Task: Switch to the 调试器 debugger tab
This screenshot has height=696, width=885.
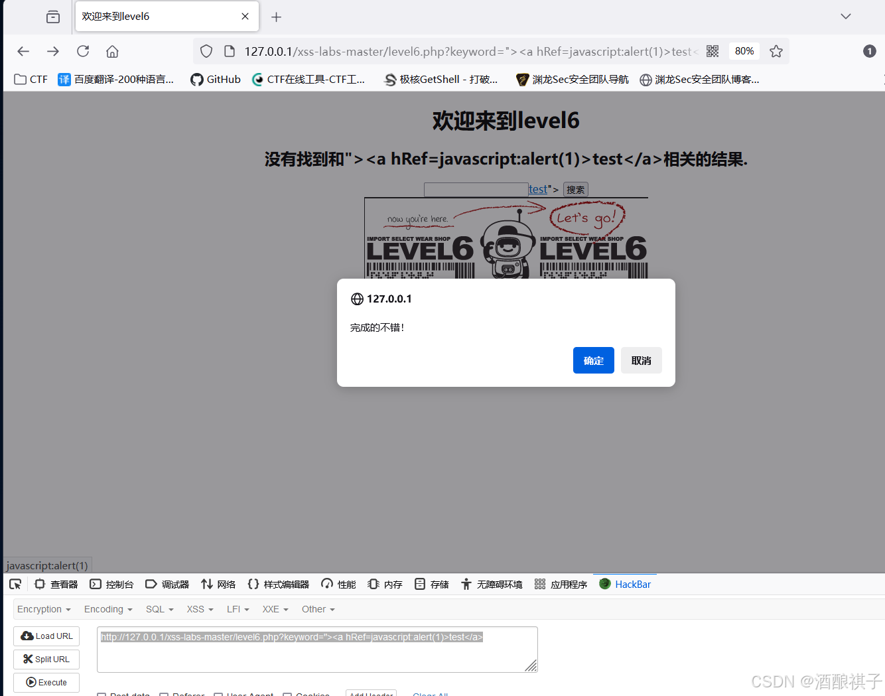Action: pyautogui.click(x=167, y=584)
